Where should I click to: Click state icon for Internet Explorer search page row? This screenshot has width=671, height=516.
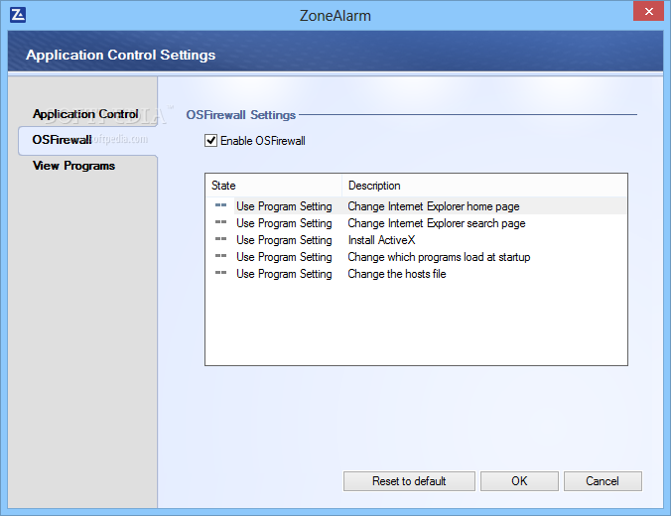pyautogui.click(x=220, y=223)
